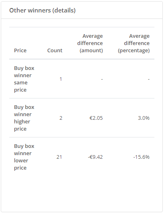Select the Price column header
The image size is (164, 213).
click(x=20, y=50)
